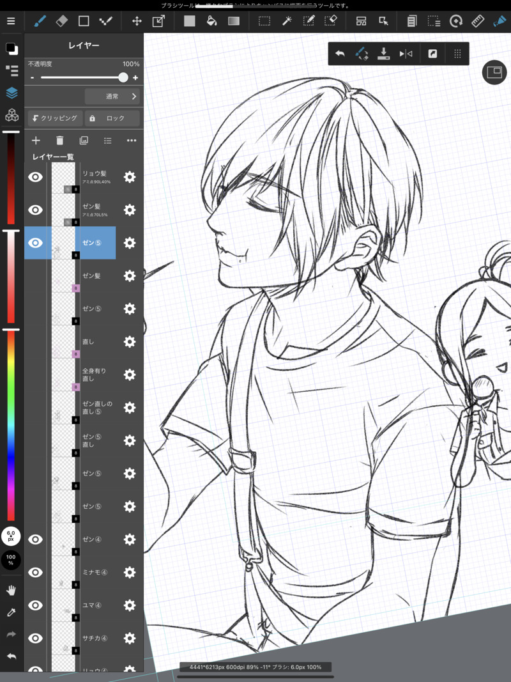The image size is (511, 682).
Task: Click Undo arrow in floating toolbar
Action: point(340,54)
